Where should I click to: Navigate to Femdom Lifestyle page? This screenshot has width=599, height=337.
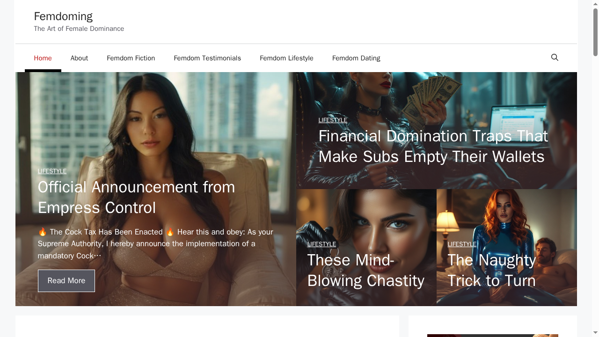pyautogui.click(x=286, y=58)
